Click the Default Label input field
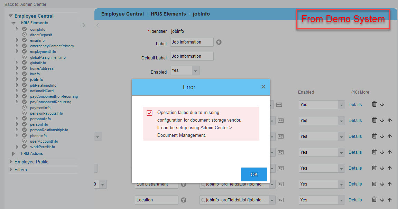The width and height of the screenshot is (398, 209). coord(192,56)
